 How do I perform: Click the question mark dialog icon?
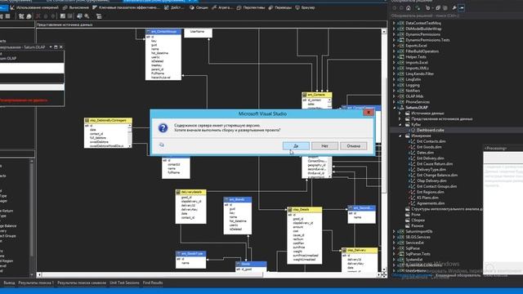(x=163, y=127)
